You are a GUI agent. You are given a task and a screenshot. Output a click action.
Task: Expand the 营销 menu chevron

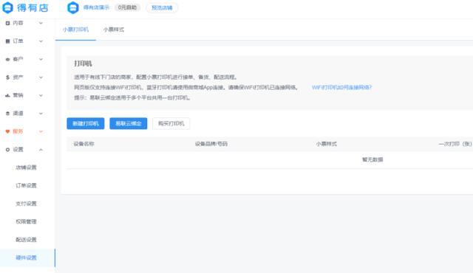(41, 95)
